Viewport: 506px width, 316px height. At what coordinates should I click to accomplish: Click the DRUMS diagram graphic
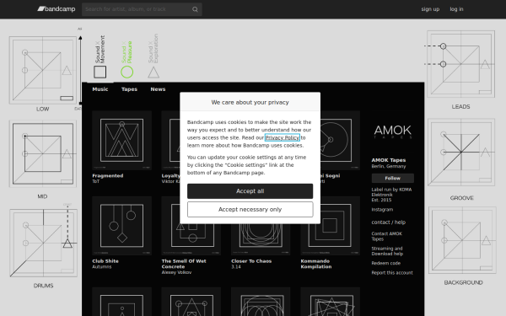[43, 243]
